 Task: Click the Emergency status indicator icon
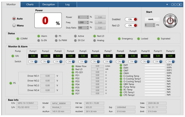(119, 39)
